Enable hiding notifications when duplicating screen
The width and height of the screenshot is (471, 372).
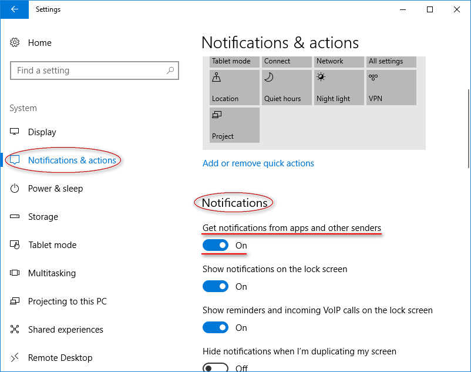(x=216, y=366)
